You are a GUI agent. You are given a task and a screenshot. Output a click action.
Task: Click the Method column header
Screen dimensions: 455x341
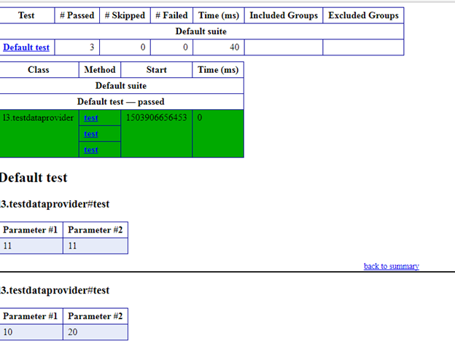tap(100, 70)
